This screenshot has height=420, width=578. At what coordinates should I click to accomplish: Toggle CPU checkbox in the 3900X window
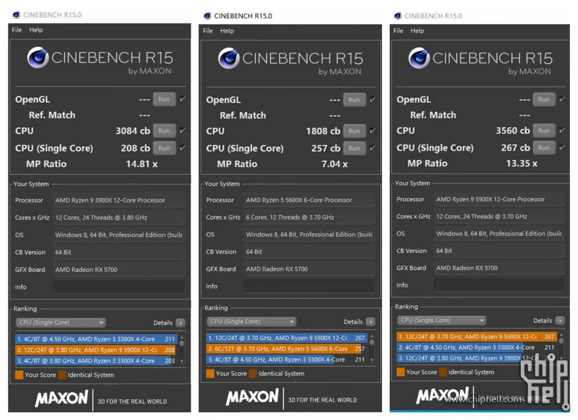pyautogui.click(x=182, y=130)
